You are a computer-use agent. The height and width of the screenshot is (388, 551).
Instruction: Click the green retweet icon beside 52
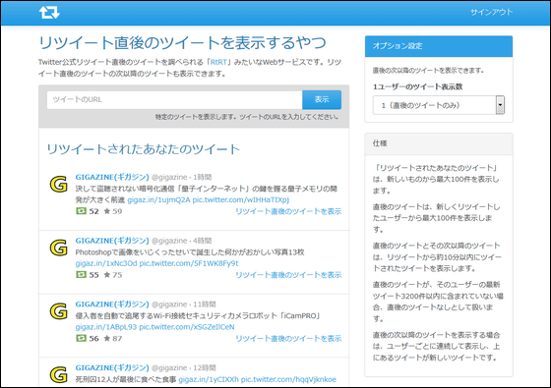tap(81, 211)
